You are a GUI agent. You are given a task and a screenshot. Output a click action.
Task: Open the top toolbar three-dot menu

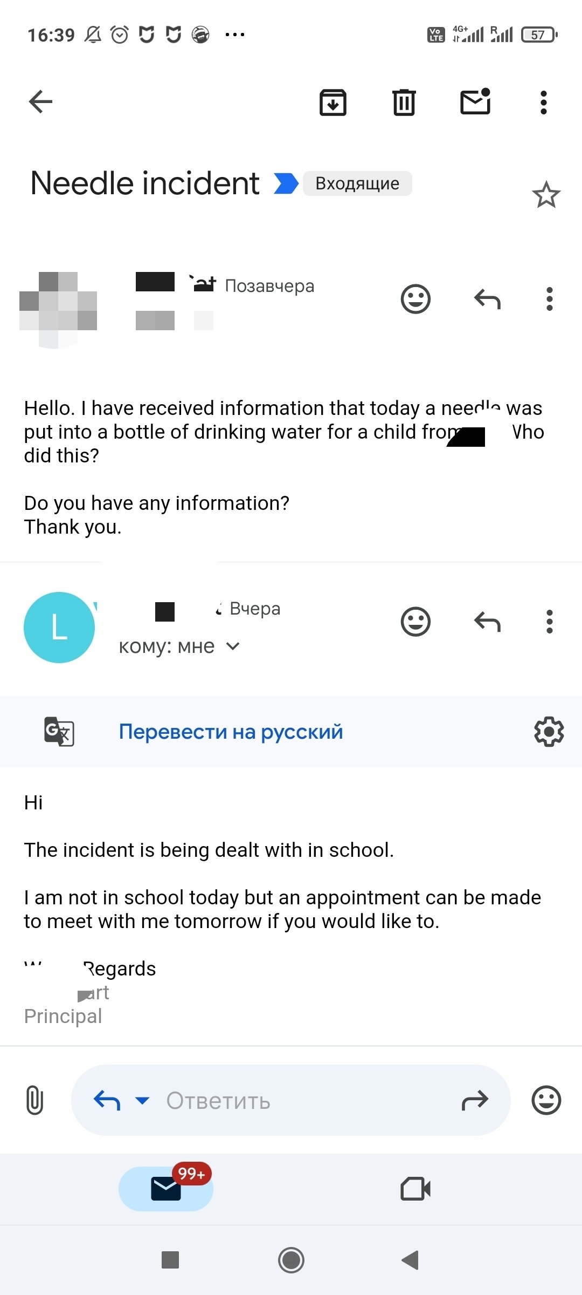point(543,102)
